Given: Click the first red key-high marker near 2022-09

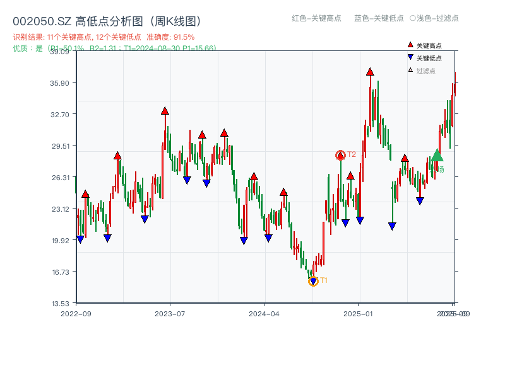Looking at the screenshot, I should [85, 194].
